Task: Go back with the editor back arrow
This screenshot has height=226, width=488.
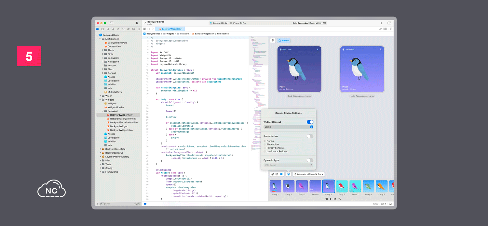Action: point(149,29)
